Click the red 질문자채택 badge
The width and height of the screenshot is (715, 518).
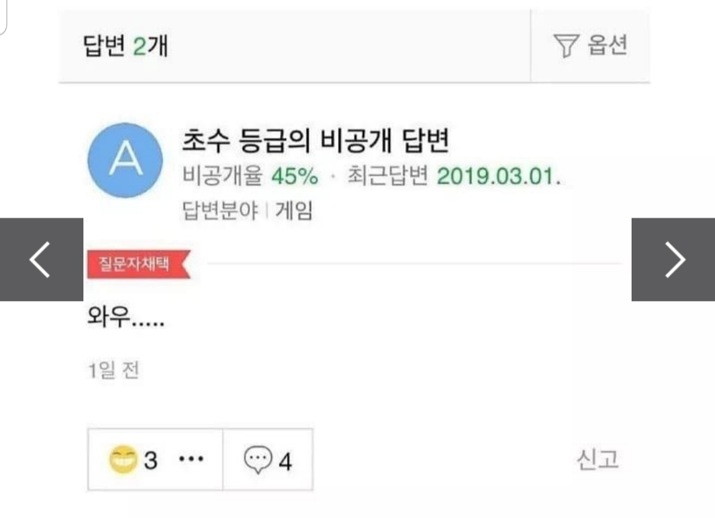click(x=139, y=264)
